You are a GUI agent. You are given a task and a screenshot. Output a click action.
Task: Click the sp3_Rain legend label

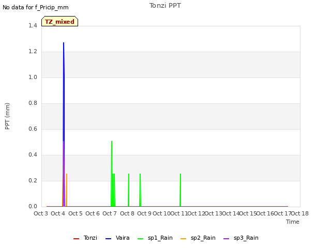[x=246, y=238]
